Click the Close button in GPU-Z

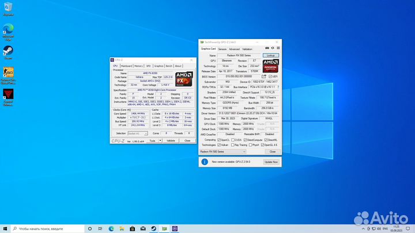pyautogui.click(x=273, y=152)
